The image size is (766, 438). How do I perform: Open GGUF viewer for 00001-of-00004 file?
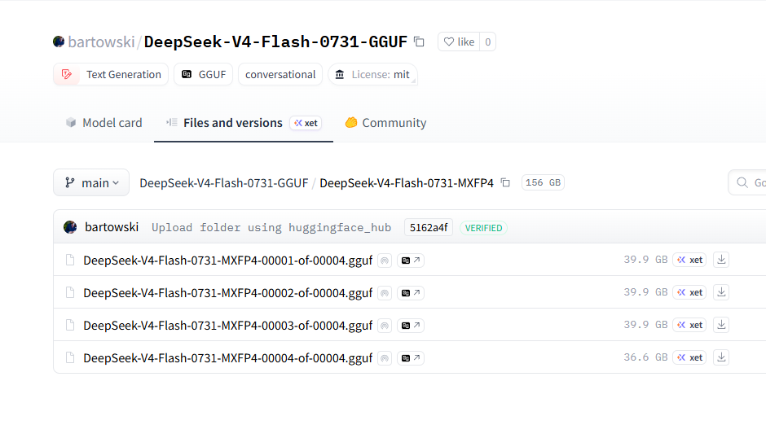(411, 261)
